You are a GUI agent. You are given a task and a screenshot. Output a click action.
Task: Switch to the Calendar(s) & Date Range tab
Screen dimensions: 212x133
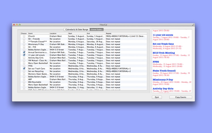pos(77,30)
